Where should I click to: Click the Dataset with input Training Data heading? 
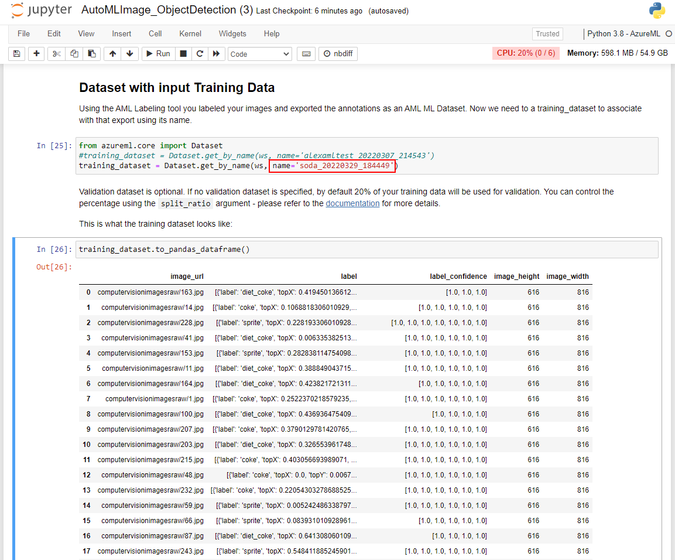click(176, 87)
